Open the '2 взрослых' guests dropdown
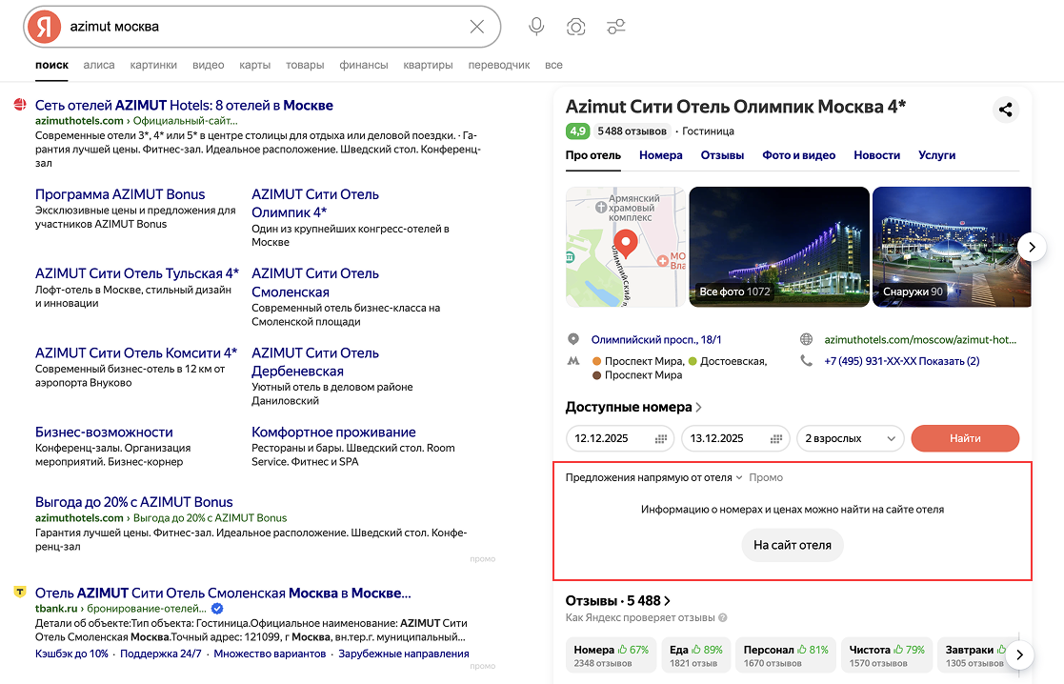Image resolution: width=1064 pixels, height=684 pixels. 851,438
